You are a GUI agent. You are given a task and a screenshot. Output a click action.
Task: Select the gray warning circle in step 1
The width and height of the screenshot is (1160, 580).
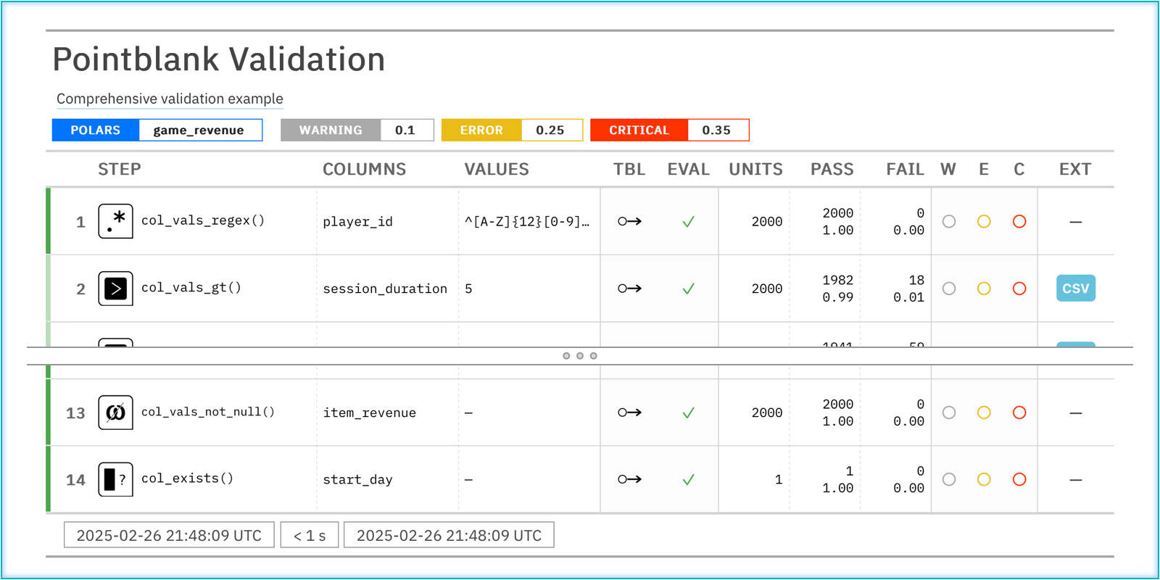[948, 221]
